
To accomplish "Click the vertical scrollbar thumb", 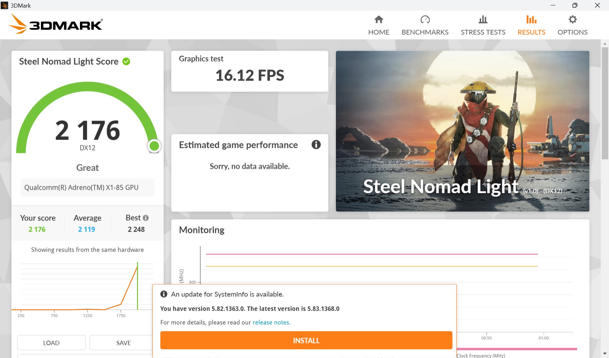I will (605, 103).
